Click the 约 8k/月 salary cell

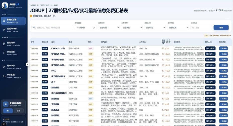coord(165,48)
